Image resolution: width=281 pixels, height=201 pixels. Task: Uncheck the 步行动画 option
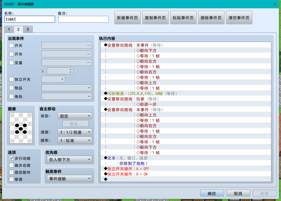click(x=11, y=158)
